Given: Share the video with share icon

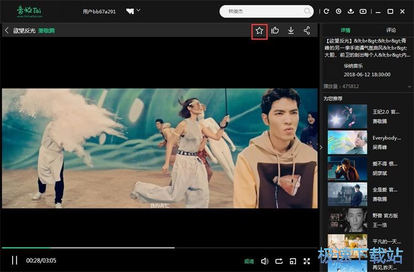Looking at the screenshot, I should point(306,30).
